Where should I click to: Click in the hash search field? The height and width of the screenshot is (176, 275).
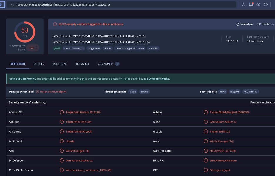(x=121, y=5)
